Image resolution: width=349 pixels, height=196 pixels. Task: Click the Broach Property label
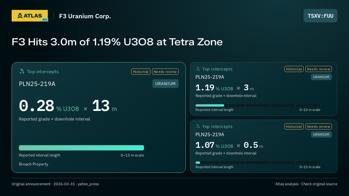33,164
